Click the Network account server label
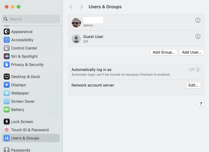The width and height of the screenshot is (209, 152). coord(93,85)
